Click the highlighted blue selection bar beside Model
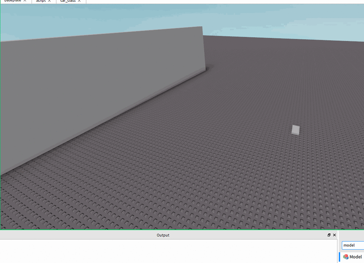 339,257
